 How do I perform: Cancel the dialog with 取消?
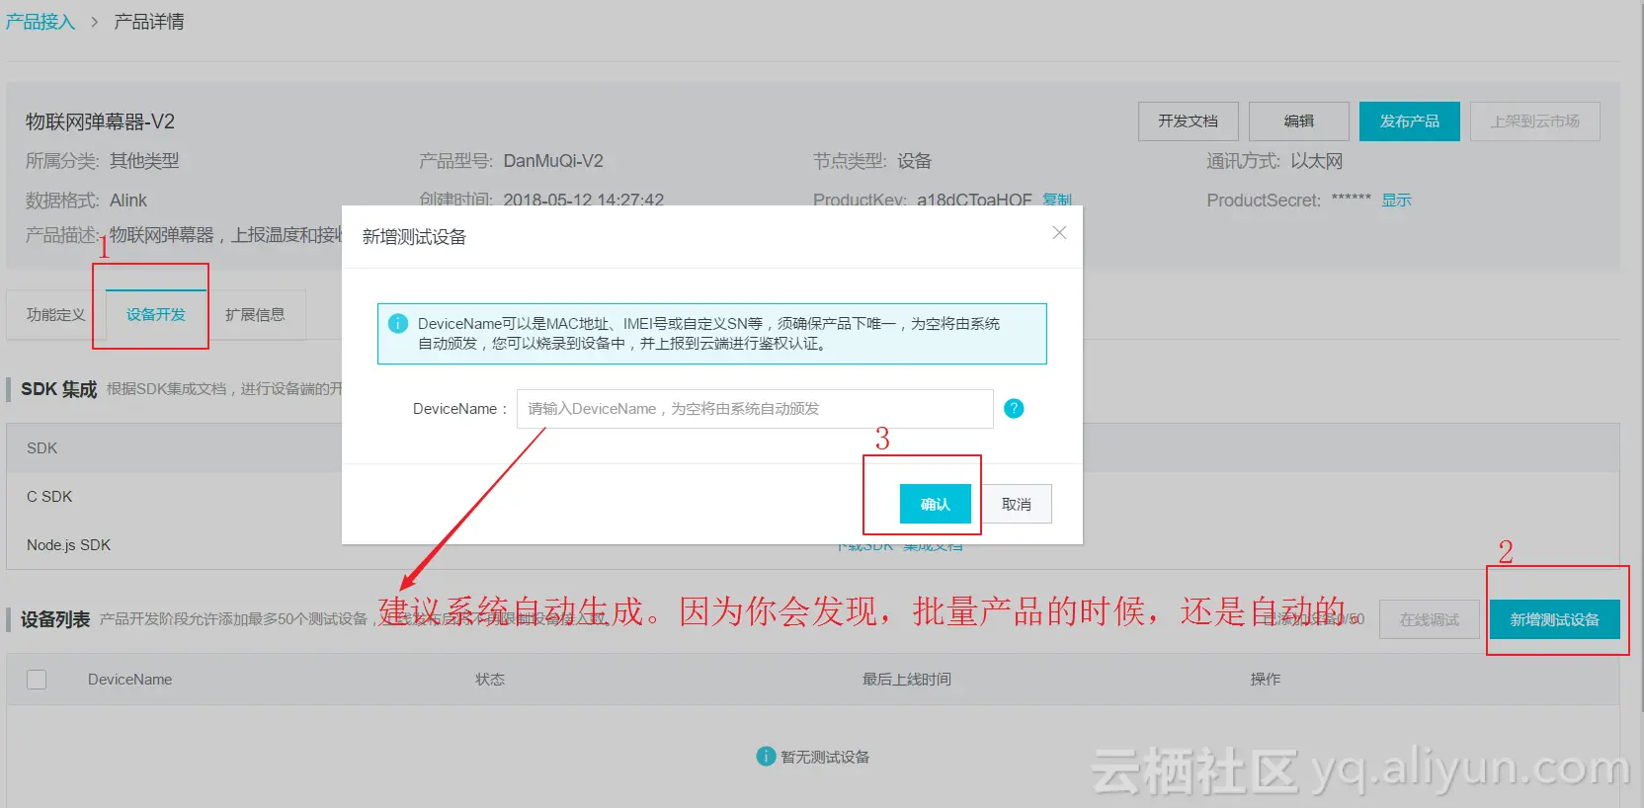(1016, 504)
